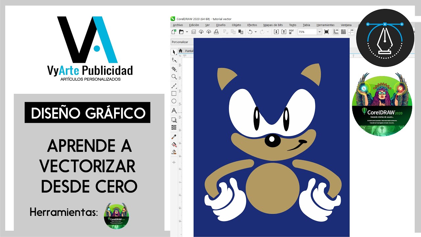421x237 pixels.
Task: Select the Rectangle tool
Action: (x=174, y=93)
